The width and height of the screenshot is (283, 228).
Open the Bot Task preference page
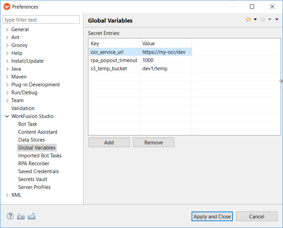click(28, 124)
